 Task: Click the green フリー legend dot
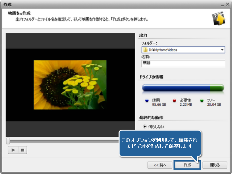tap(202, 100)
